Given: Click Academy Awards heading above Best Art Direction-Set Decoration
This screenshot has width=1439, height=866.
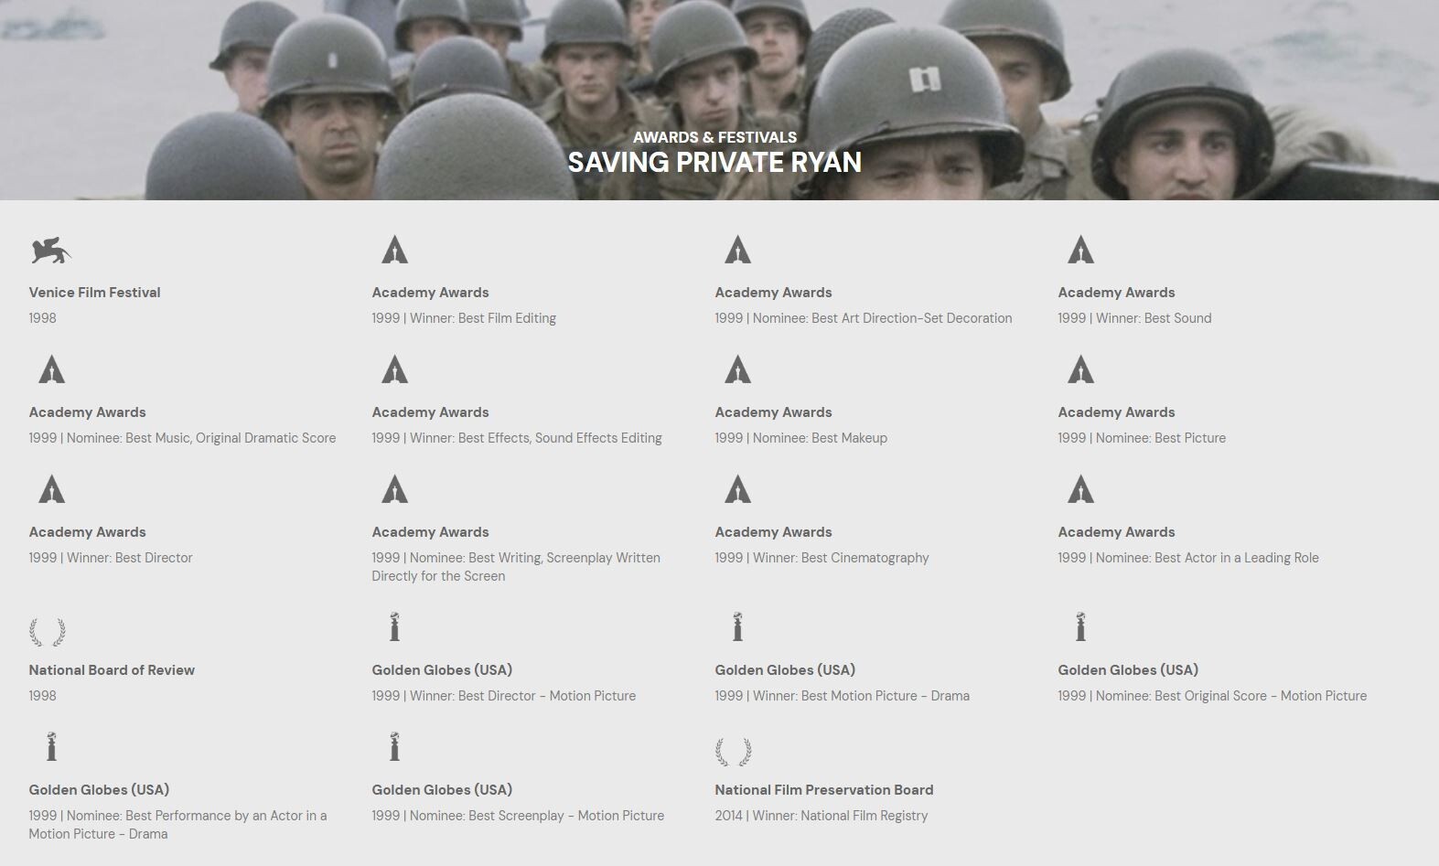Looking at the screenshot, I should [x=773, y=293].
